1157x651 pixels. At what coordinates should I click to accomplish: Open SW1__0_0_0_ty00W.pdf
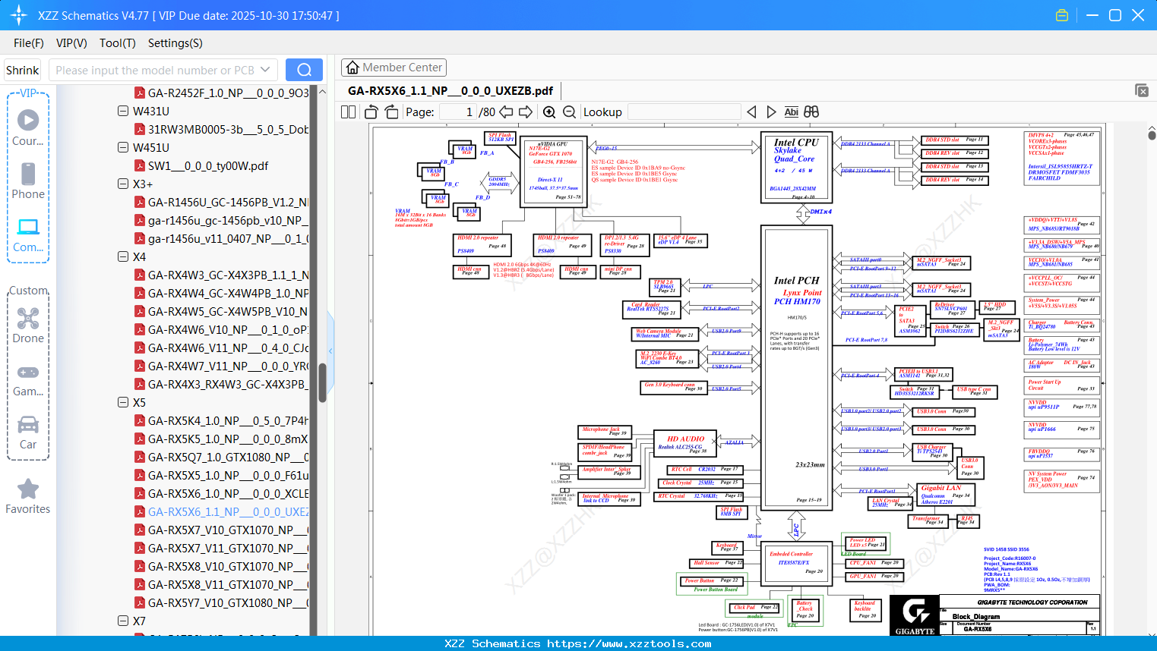coord(208,165)
